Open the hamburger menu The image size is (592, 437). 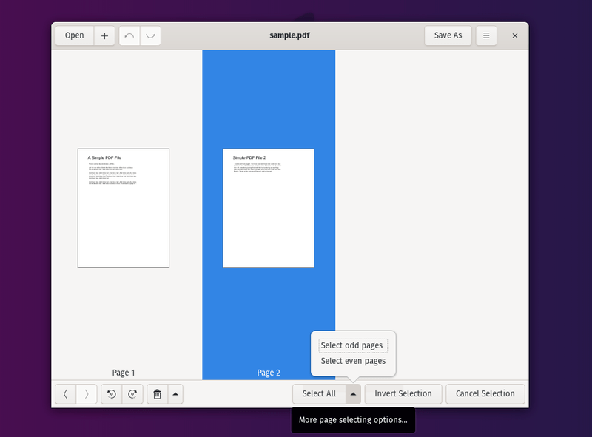point(486,35)
